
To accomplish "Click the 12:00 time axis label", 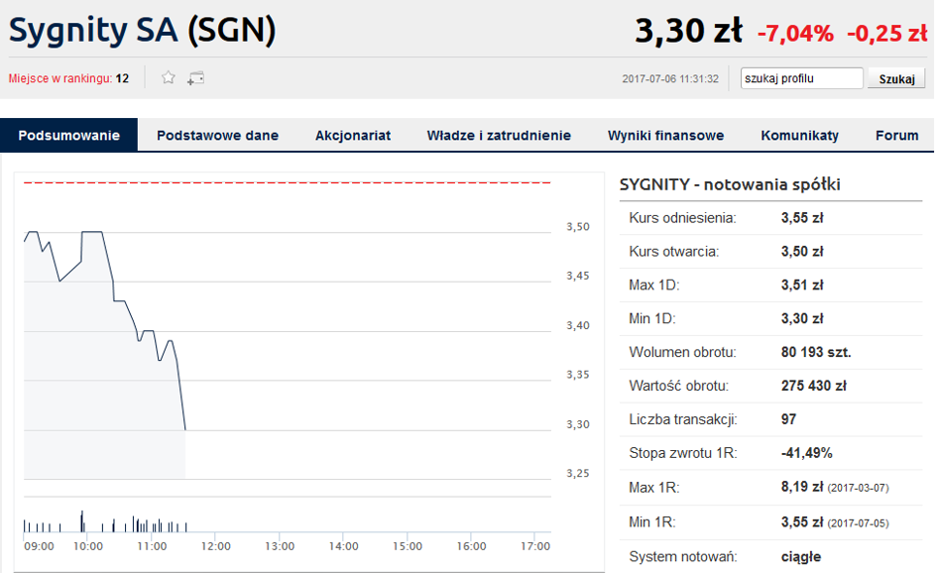I will (216, 546).
